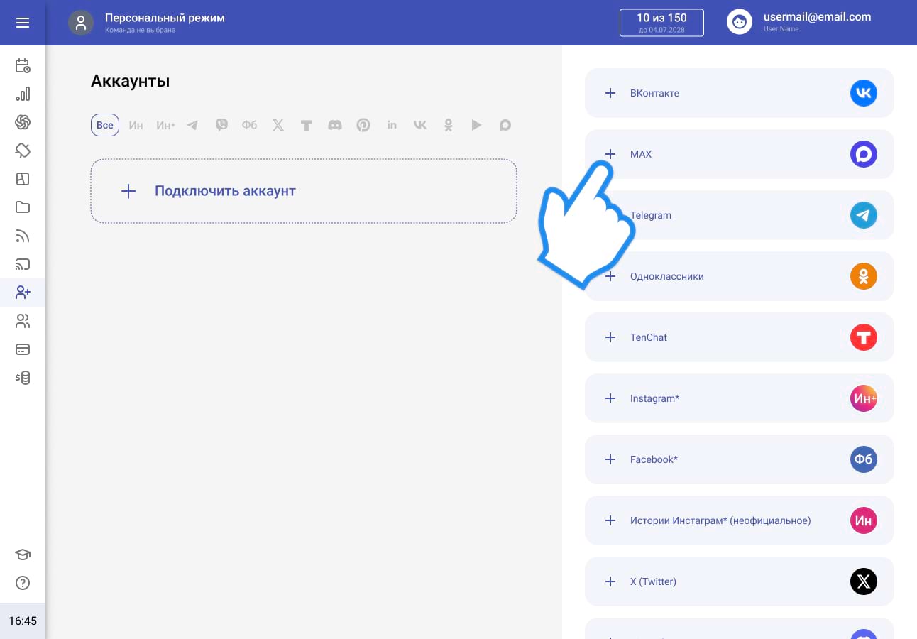Open the RSS autoposting section
This screenshot has width=917, height=639.
(23, 236)
